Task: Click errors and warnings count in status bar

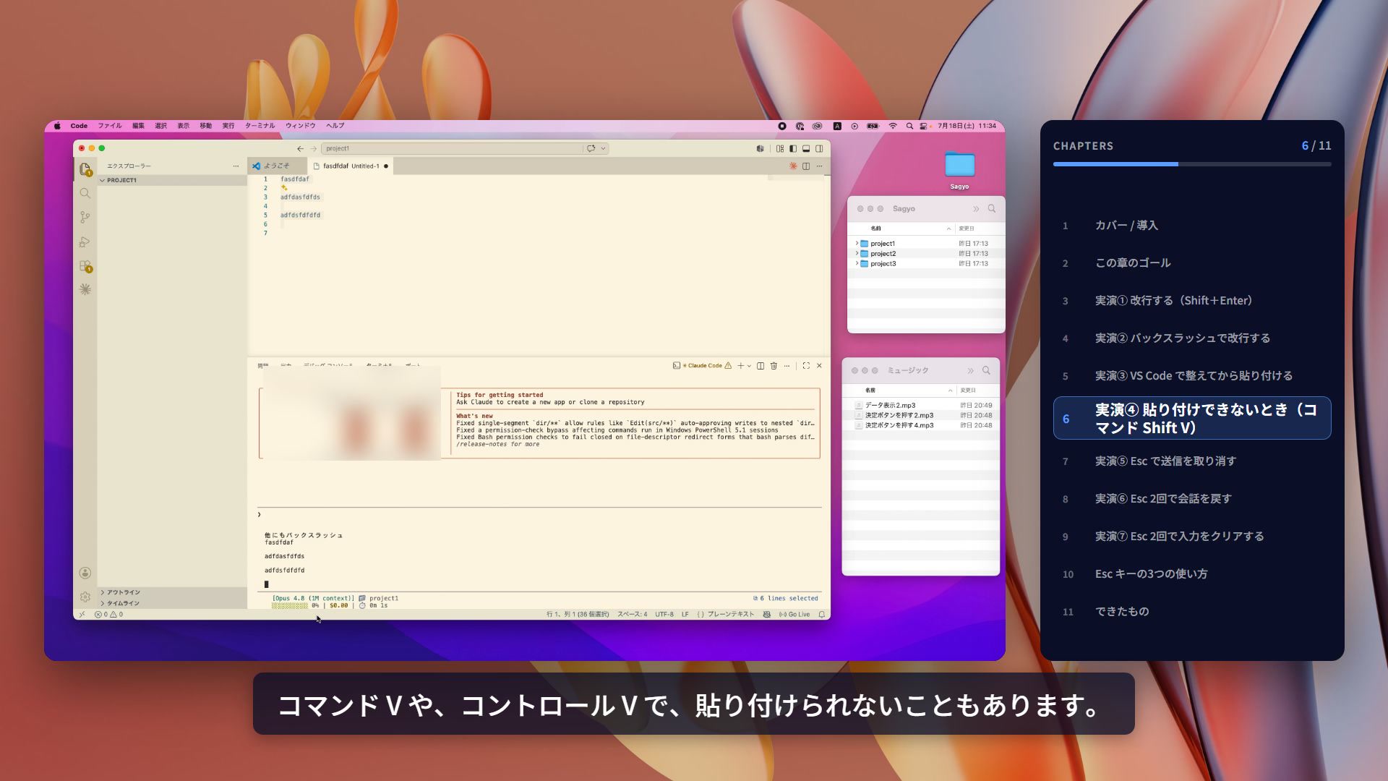Action: point(108,615)
